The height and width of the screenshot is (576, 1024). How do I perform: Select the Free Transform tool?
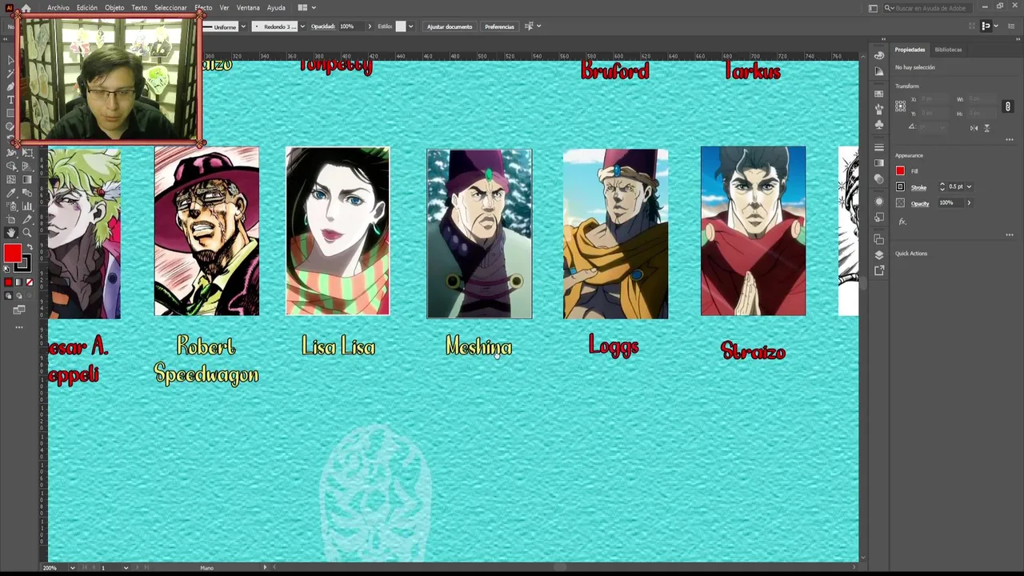click(x=27, y=153)
